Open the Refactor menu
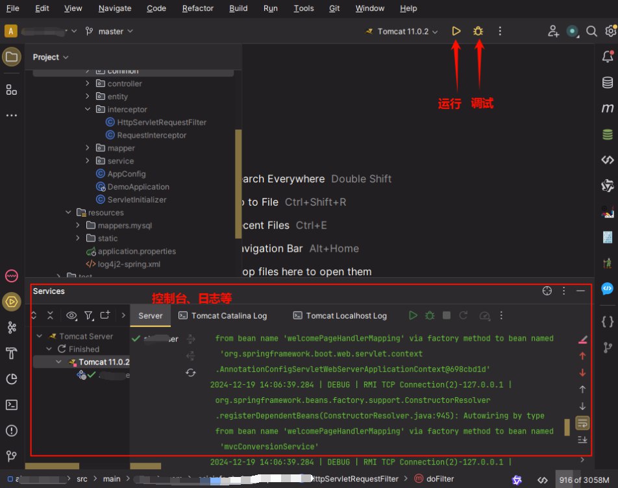Viewport: 618px width, 488px height. (198, 8)
